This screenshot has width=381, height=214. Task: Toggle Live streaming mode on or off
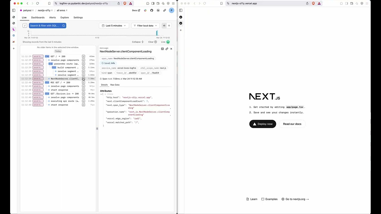[165, 42]
